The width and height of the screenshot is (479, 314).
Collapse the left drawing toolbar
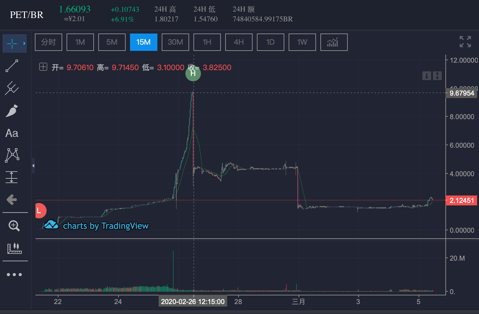coord(33,166)
